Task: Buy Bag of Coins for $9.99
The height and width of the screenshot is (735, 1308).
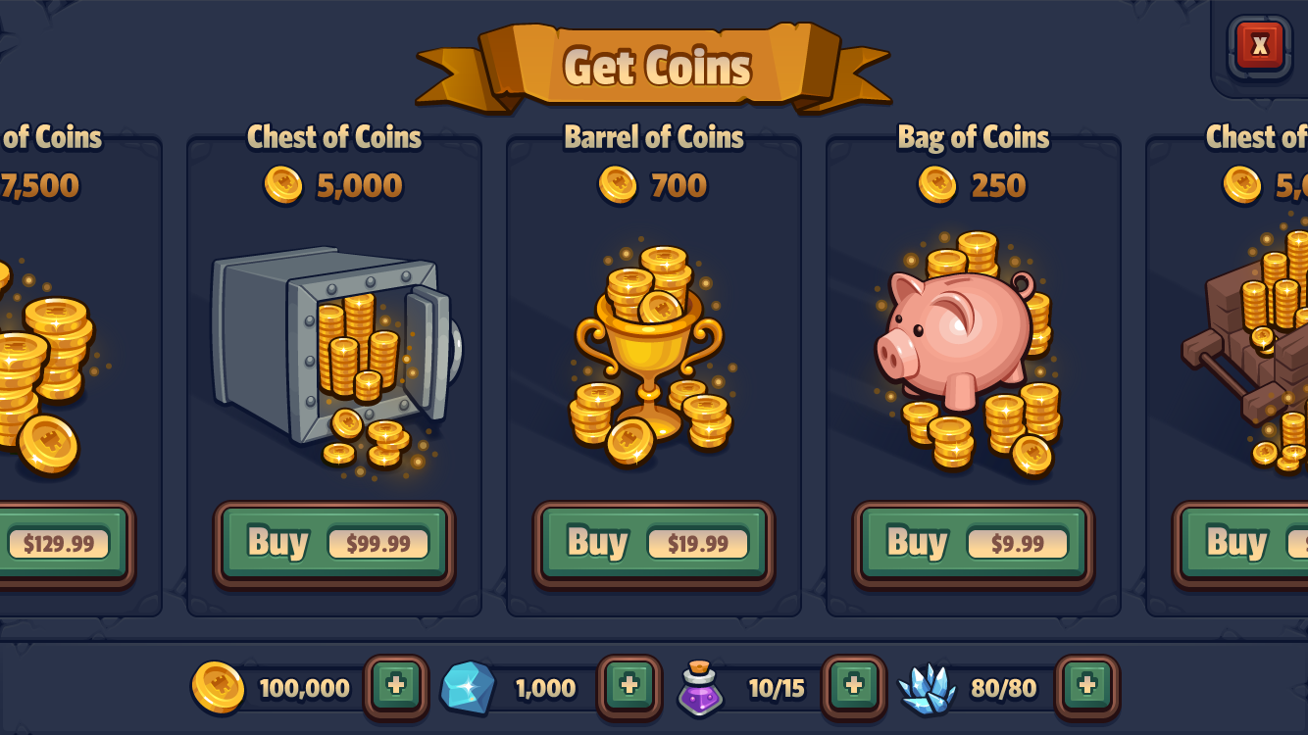Action: pyautogui.click(x=974, y=544)
